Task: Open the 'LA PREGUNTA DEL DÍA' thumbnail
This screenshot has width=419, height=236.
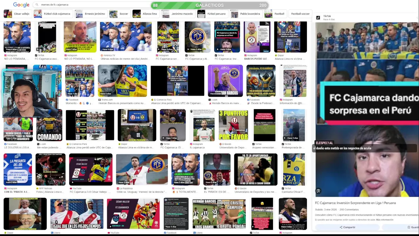Action: tap(18, 169)
